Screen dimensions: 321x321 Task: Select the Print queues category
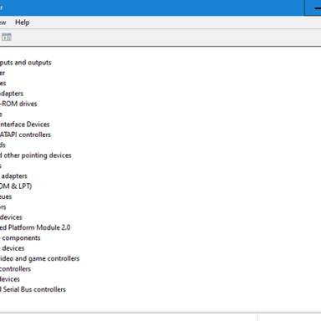[x=6, y=196]
